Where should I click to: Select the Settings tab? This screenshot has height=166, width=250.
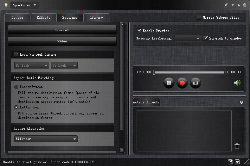(x=70, y=17)
